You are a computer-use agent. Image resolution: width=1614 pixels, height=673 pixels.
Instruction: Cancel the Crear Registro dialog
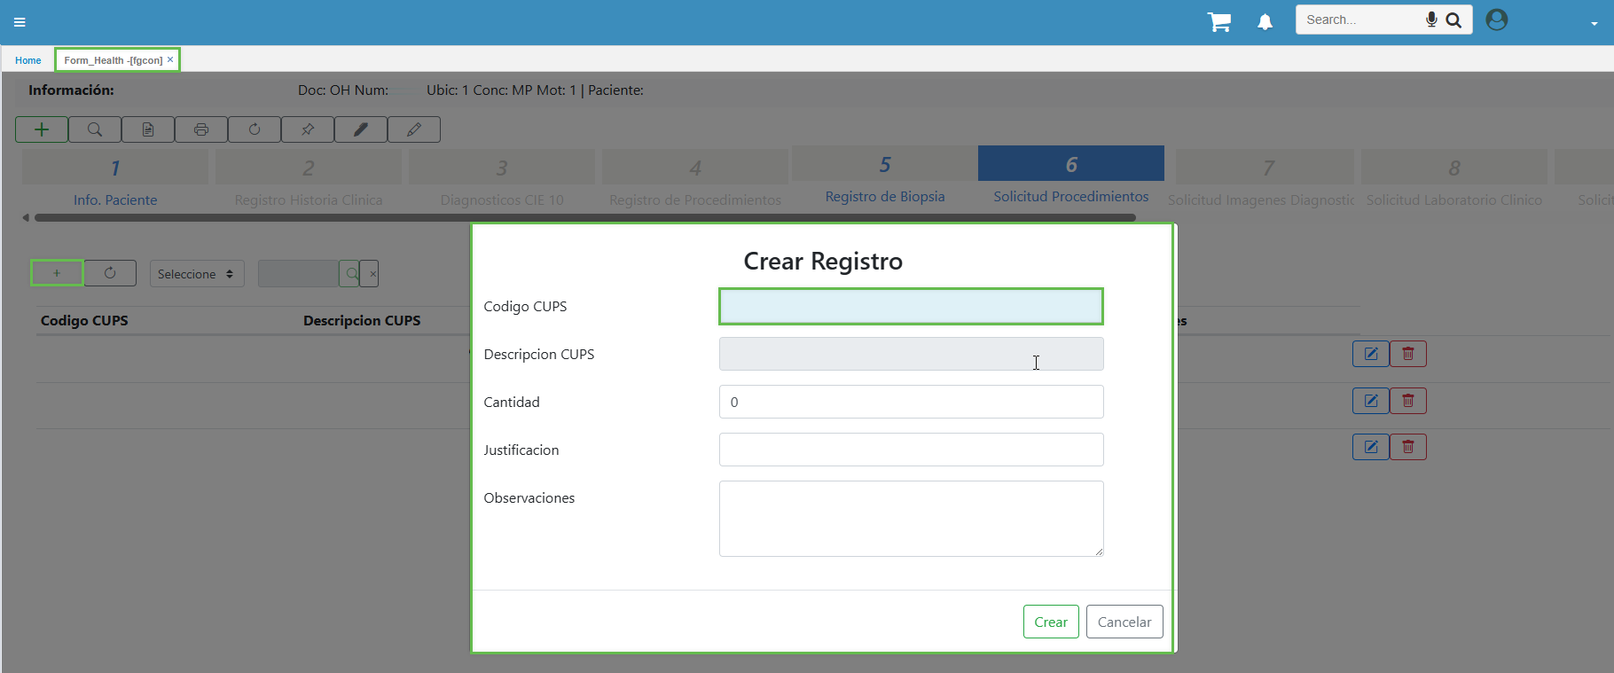(1124, 622)
